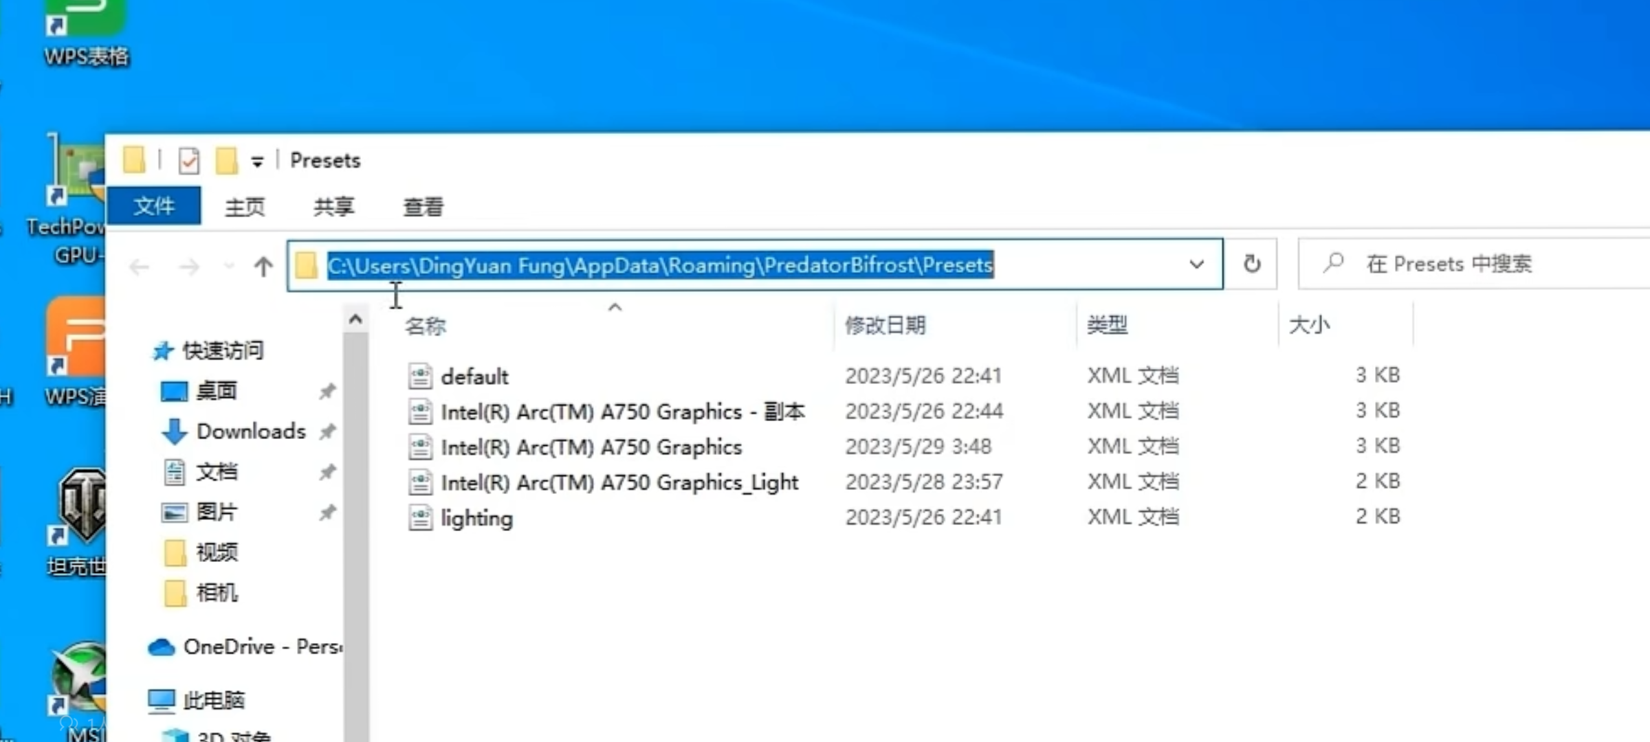Sort by 修改日期 column header

(x=885, y=325)
